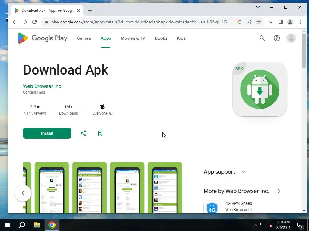Click the page vertical scrollbar thumb
The image size is (309, 231).
tap(304, 50)
